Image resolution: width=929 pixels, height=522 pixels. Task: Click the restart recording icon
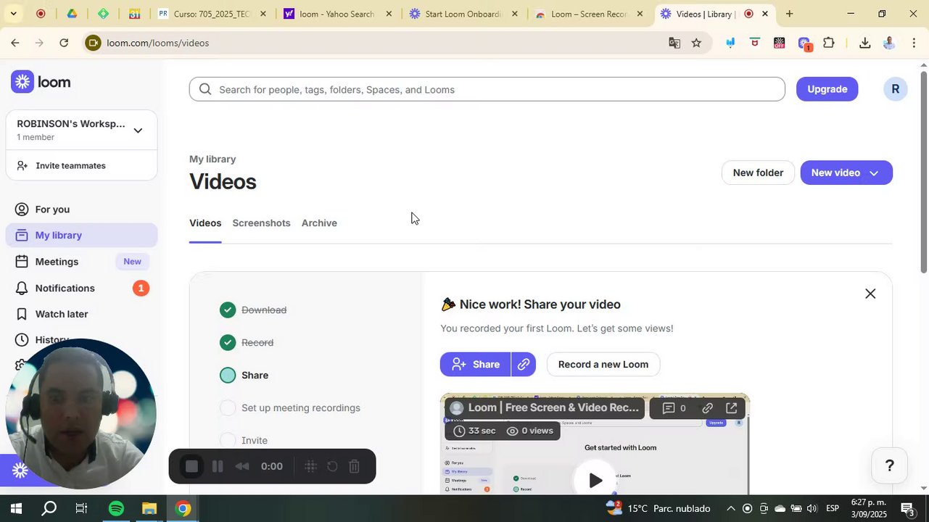[x=332, y=467]
